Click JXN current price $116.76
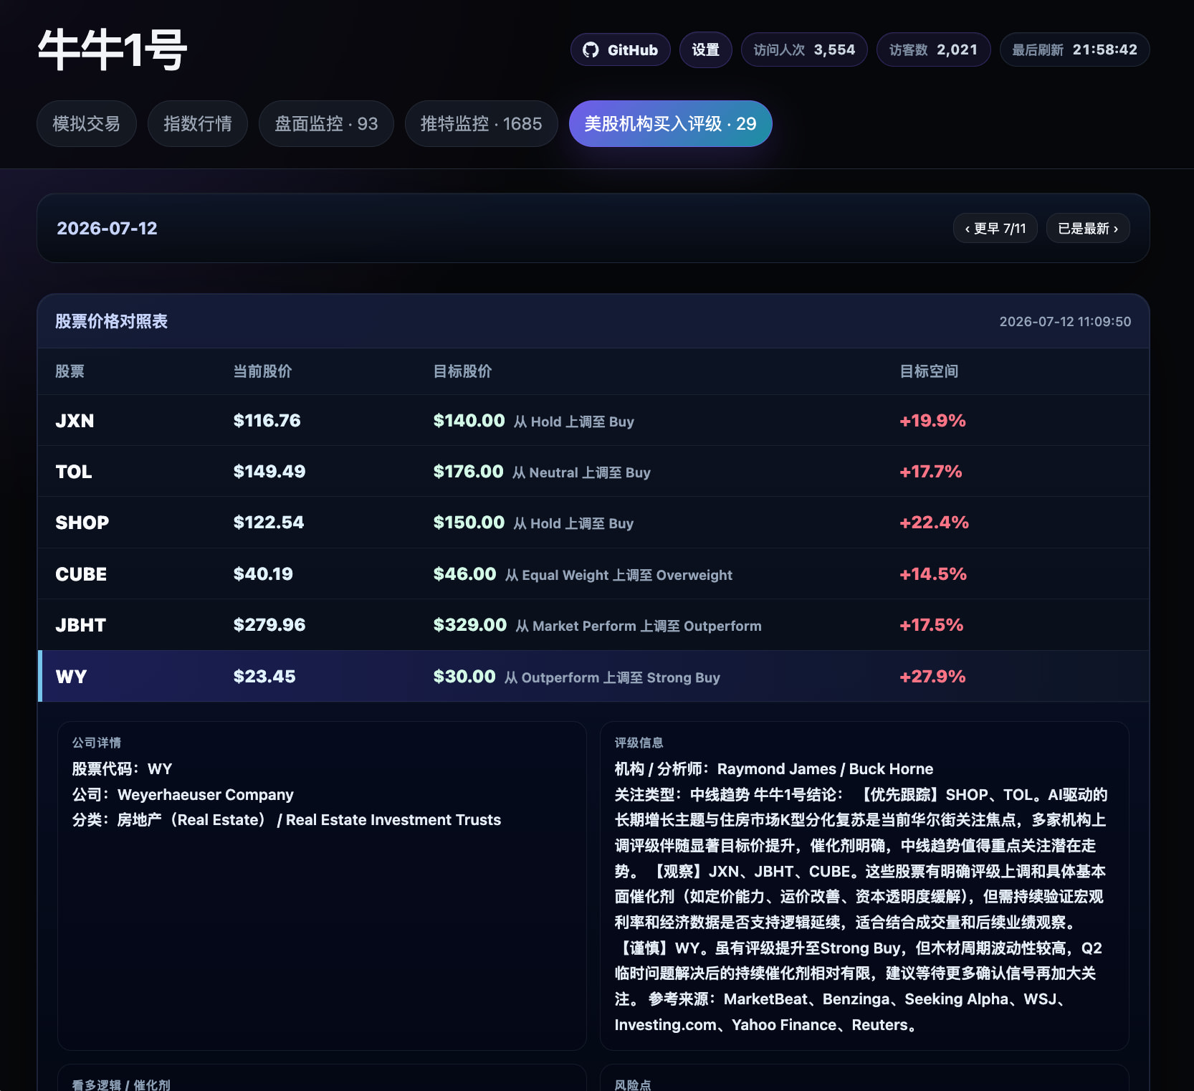Viewport: 1194px width, 1091px height. tap(267, 421)
